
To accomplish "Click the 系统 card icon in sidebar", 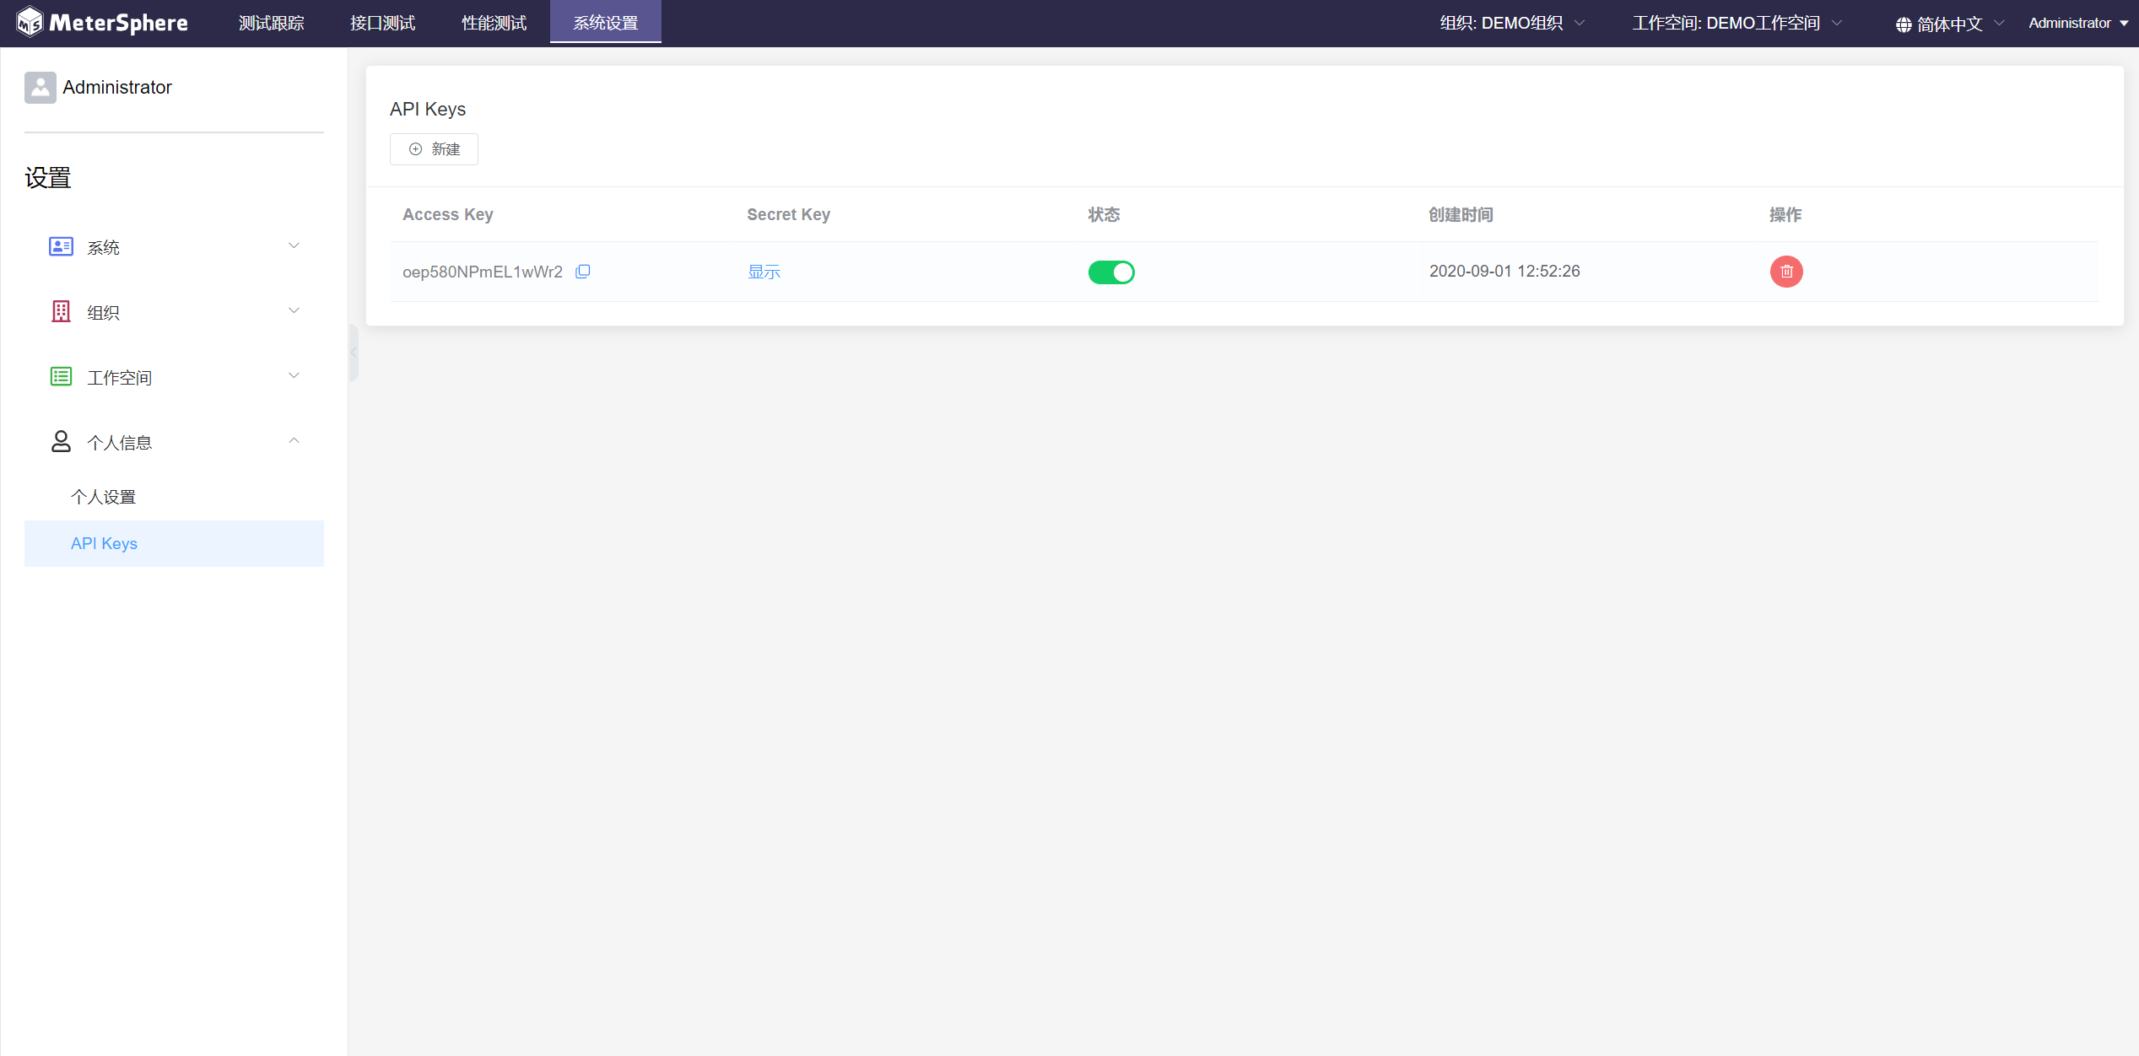I will pos(61,246).
